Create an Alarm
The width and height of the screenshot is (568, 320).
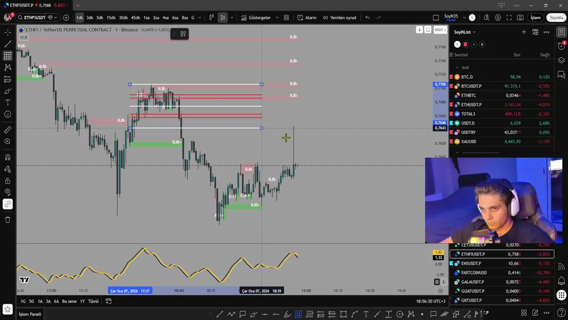307,18
